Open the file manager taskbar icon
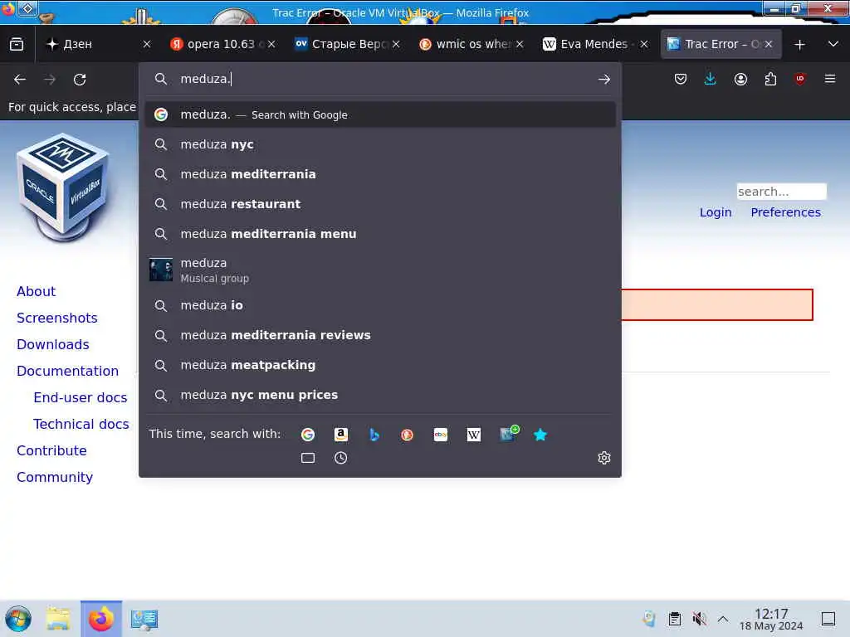 58,619
